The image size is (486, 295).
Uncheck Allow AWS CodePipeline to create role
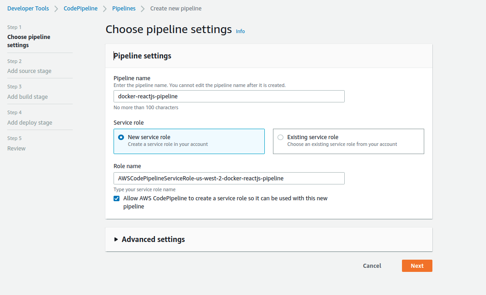117,198
